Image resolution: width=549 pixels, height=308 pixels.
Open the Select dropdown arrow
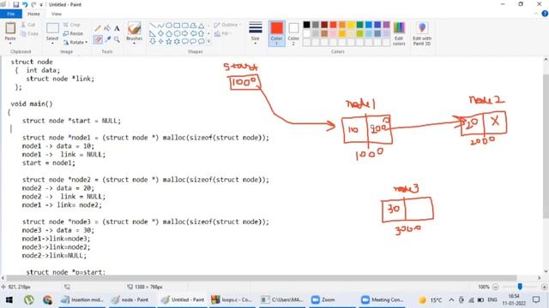coord(52,44)
